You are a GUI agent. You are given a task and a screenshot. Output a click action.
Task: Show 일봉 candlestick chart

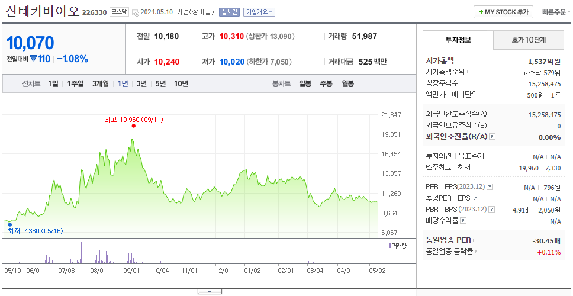click(305, 83)
